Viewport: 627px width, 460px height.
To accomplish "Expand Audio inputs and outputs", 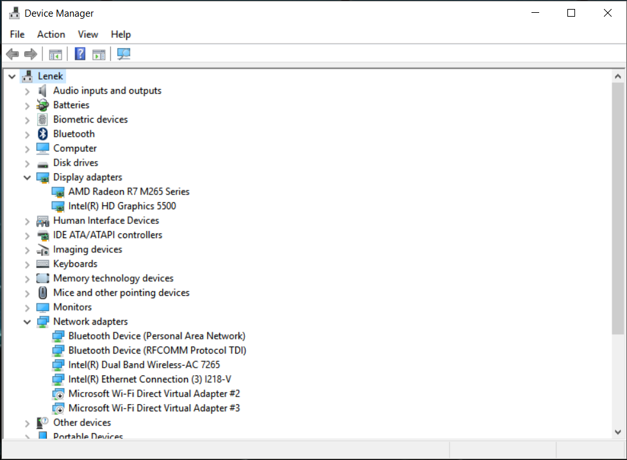I will pos(27,92).
